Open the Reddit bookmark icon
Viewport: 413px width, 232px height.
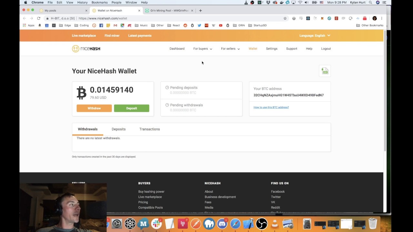click(185, 25)
